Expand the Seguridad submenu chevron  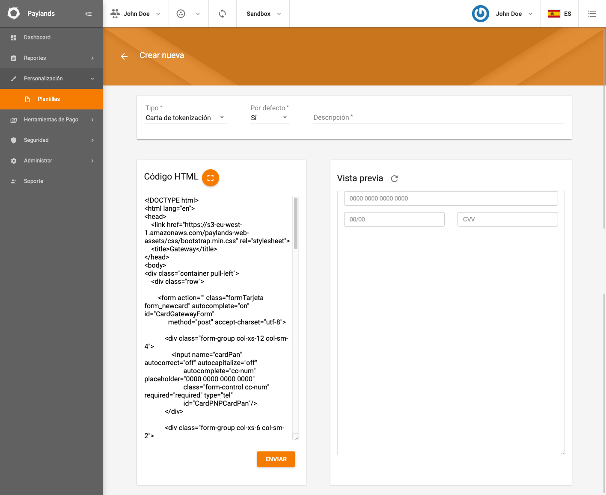click(x=92, y=140)
